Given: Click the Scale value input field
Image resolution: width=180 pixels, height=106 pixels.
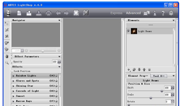Looking at the screenshot, I should [x=167, y=95].
